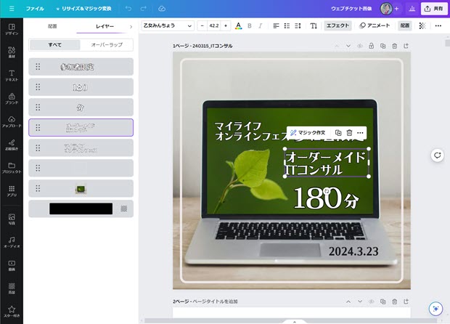Select the オーバーラップ filter tab
This screenshot has height=324, width=450.
tap(107, 45)
